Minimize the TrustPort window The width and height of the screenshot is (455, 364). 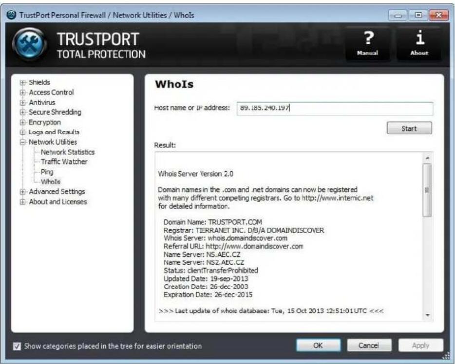coord(398,15)
